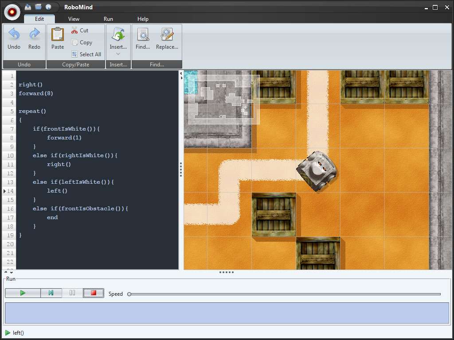This screenshot has height=340, width=454.
Task: Click the Cut scissors icon
Action: click(x=75, y=30)
